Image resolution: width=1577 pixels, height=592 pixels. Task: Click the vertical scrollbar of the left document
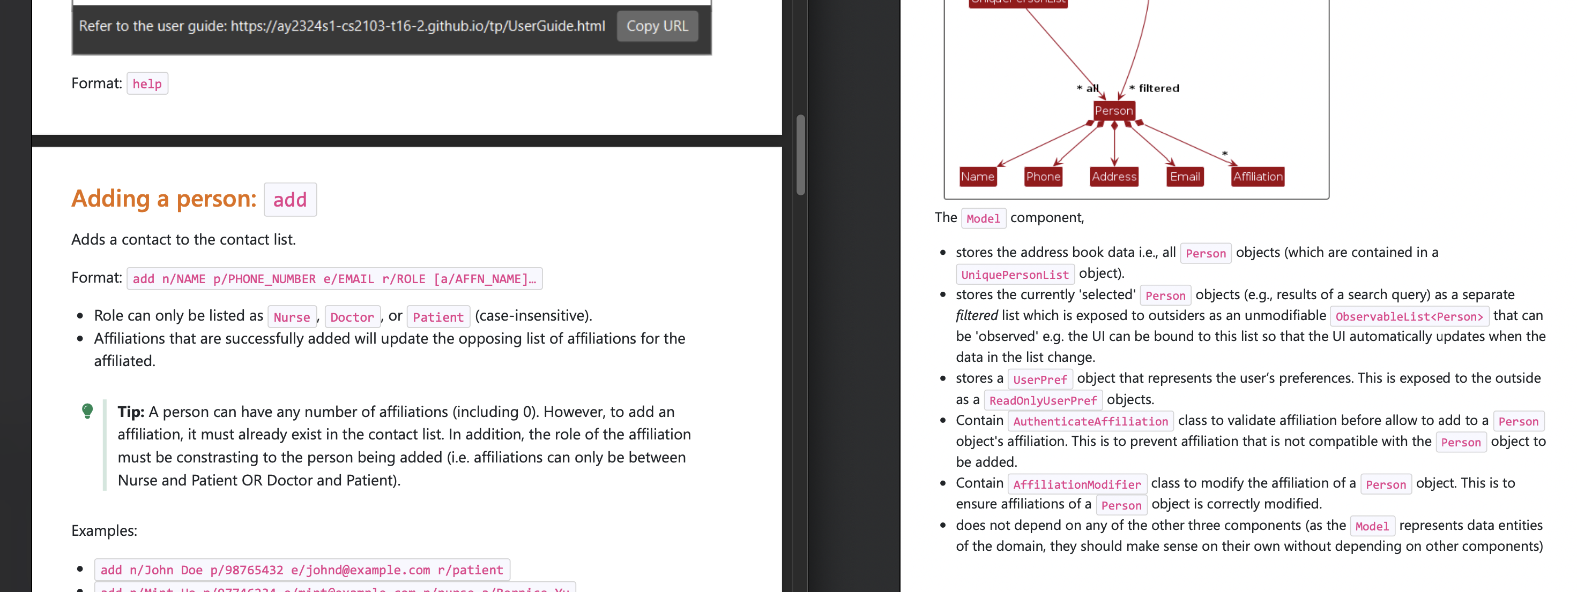(x=800, y=155)
